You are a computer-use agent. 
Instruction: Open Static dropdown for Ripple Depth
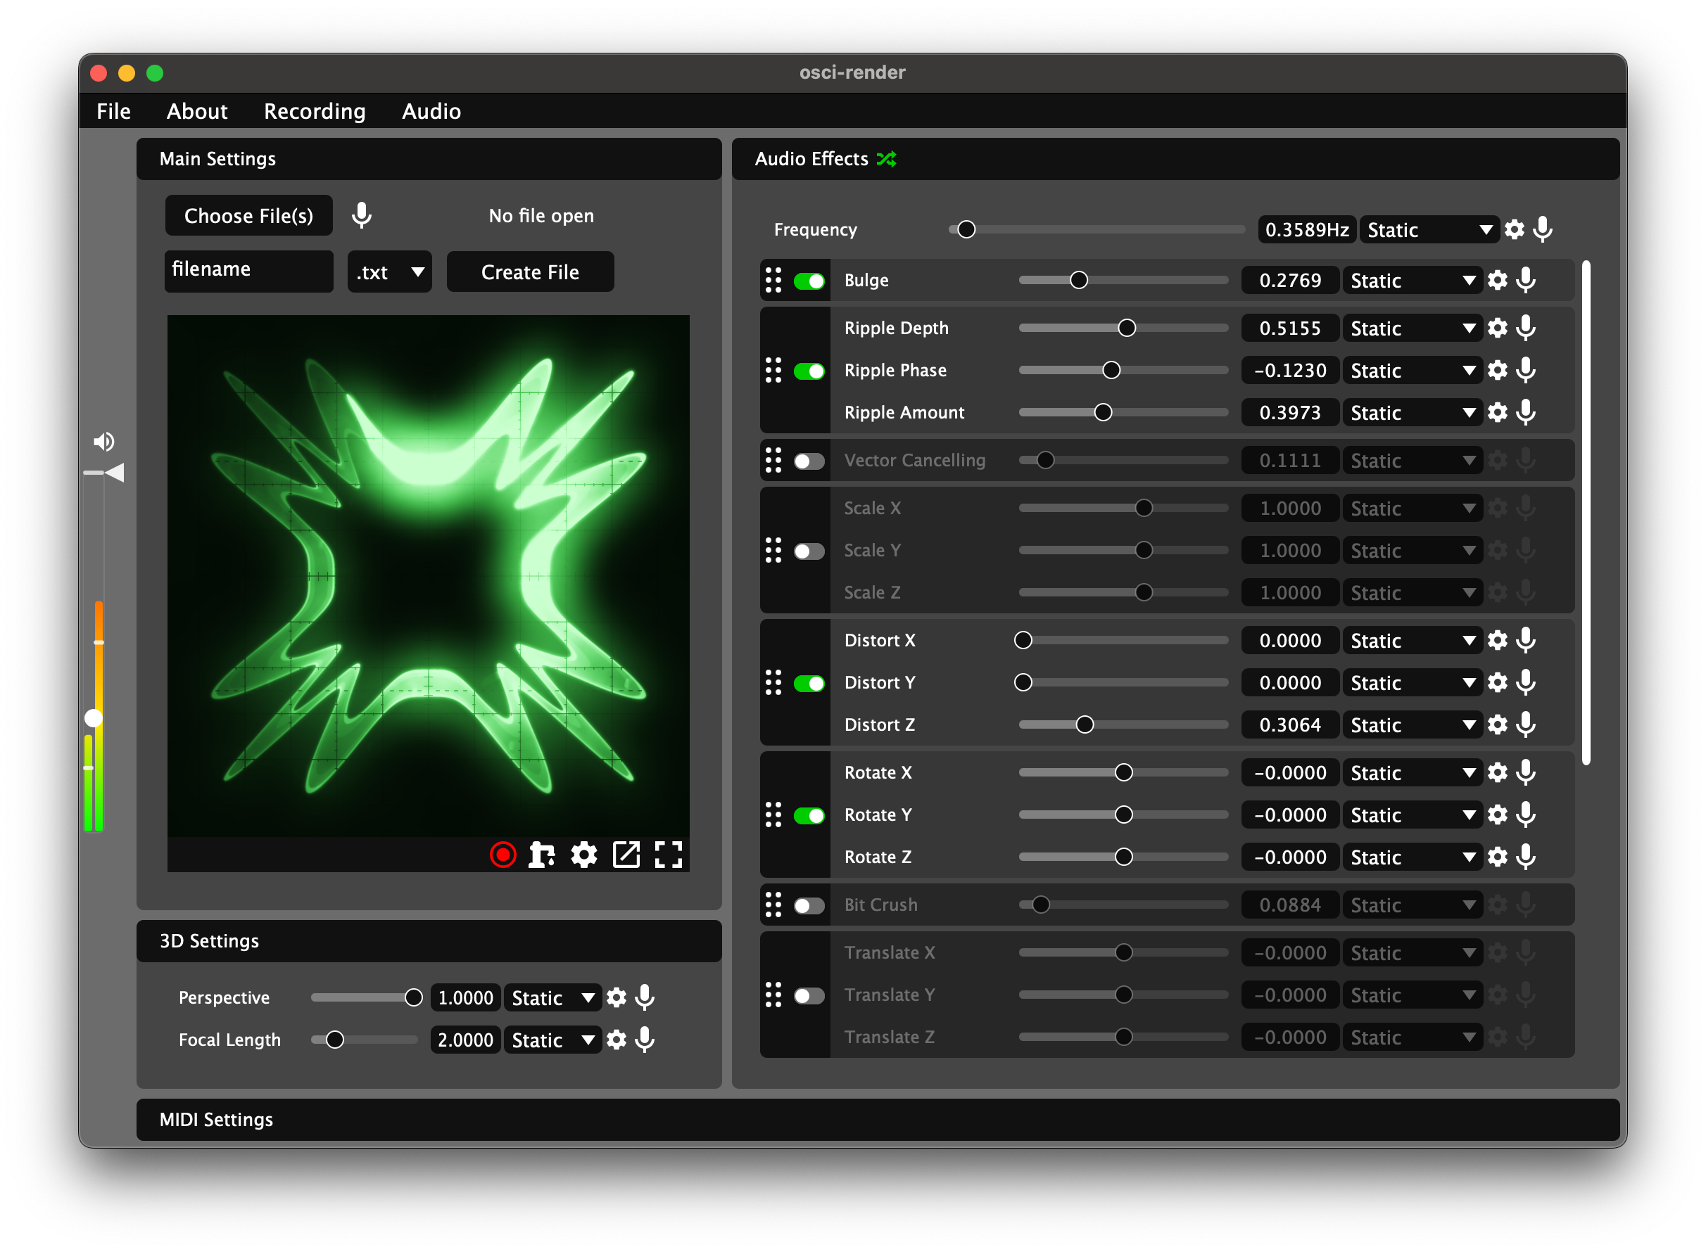(1412, 329)
